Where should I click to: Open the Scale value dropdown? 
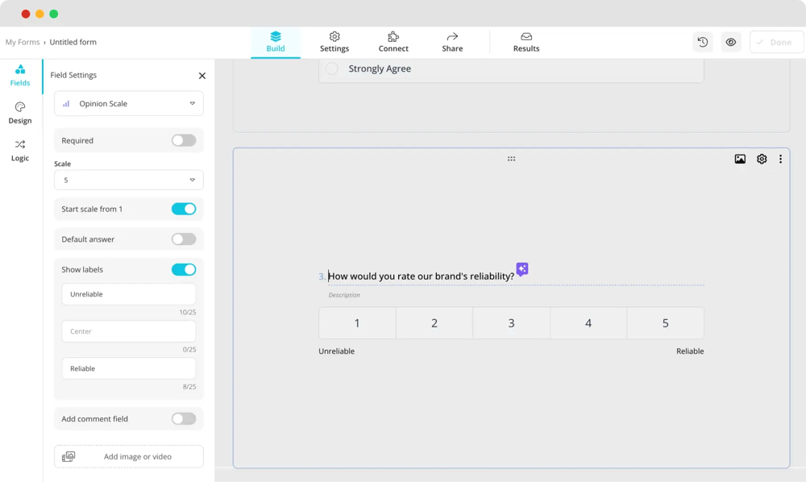click(x=129, y=180)
